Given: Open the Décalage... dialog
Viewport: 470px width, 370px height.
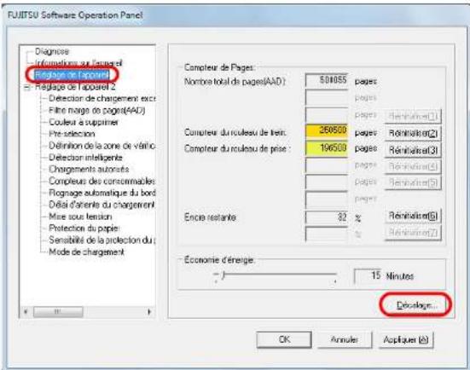Looking at the screenshot, I should pyautogui.click(x=415, y=305).
